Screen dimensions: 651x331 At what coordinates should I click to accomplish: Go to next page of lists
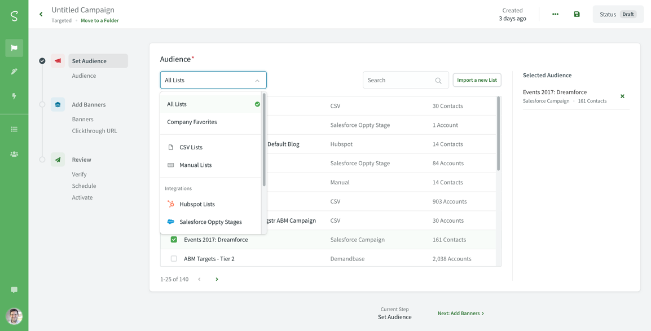pos(217,279)
